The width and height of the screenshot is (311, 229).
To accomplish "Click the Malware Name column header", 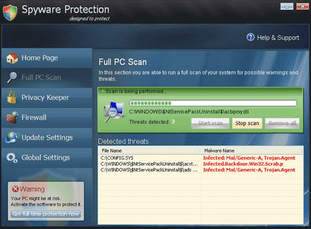I will coord(252,151).
